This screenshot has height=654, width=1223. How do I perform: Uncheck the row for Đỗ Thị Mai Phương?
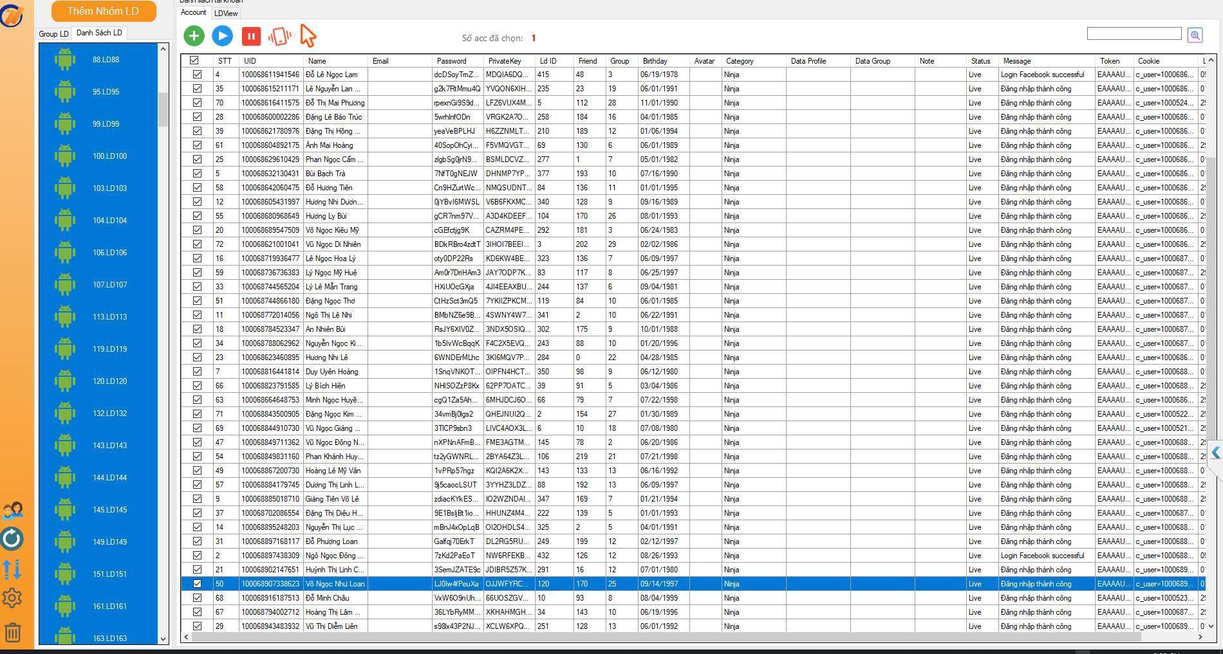pyautogui.click(x=197, y=103)
